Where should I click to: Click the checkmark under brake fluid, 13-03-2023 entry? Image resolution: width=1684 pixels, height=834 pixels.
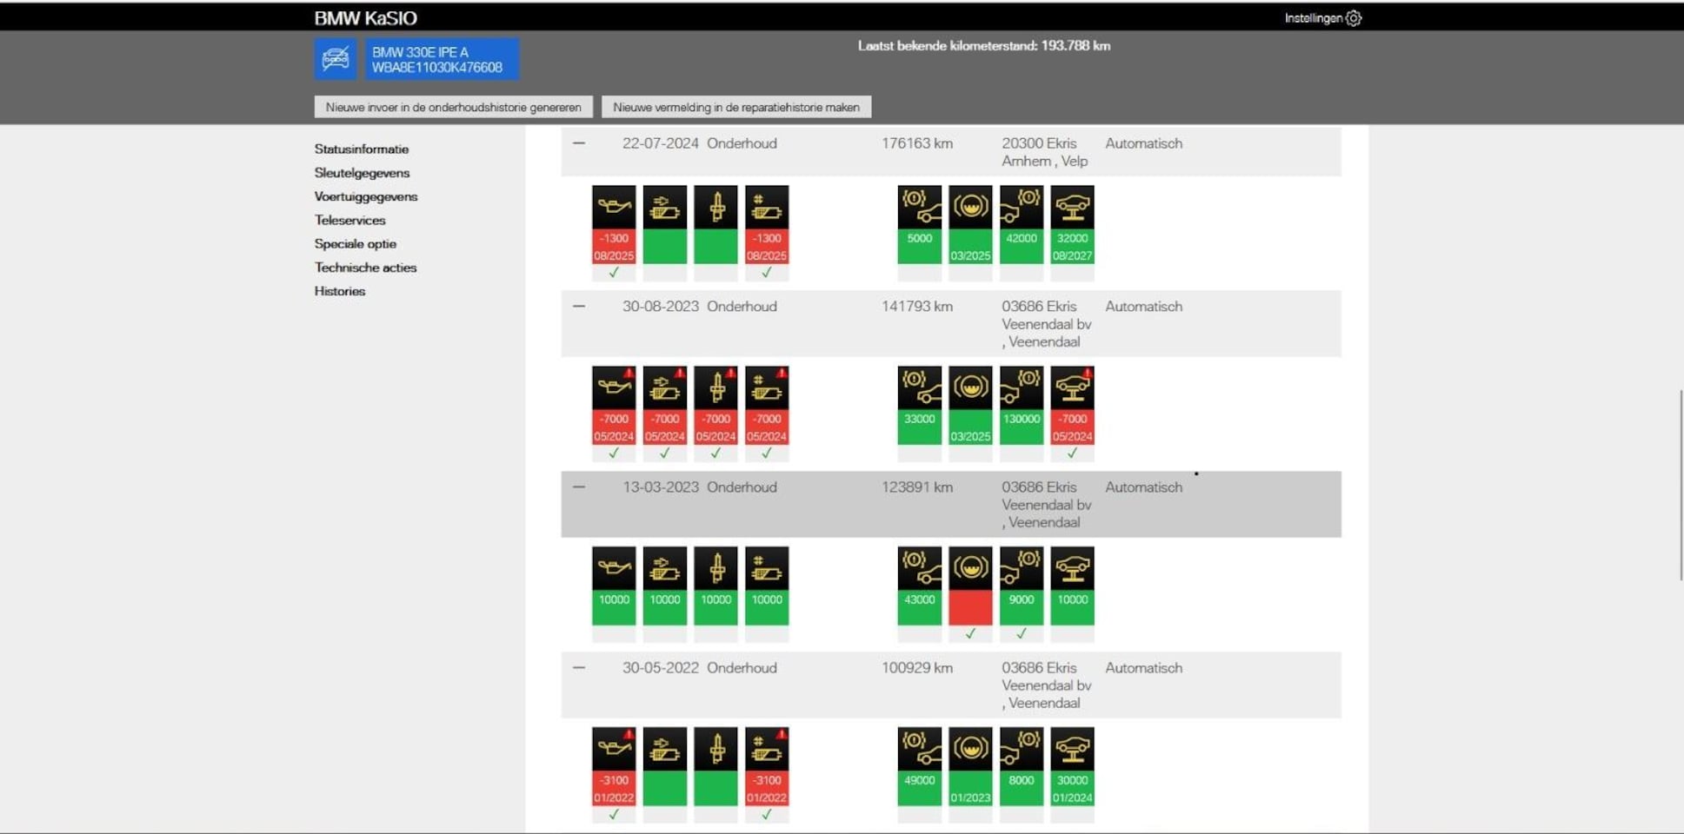(x=970, y=634)
